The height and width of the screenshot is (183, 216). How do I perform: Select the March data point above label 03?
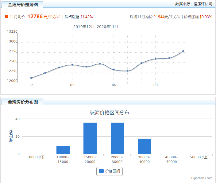tap(72, 65)
